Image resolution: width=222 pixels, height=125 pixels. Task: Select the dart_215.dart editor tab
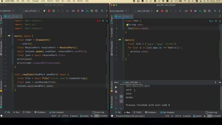click(123, 16)
